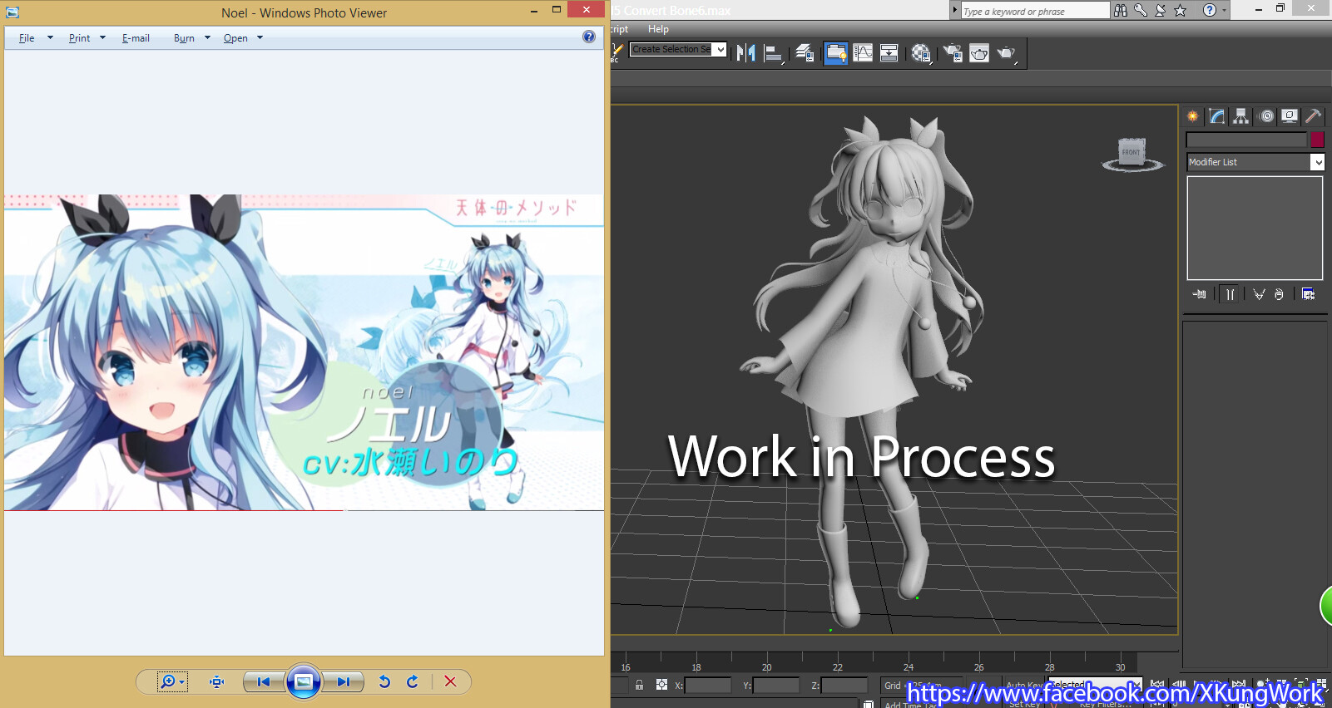Open the Help menu in 3ds Max

click(x=658, y=29)
